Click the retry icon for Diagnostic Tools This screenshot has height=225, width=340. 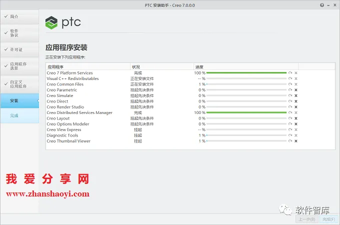pos(290,135)
